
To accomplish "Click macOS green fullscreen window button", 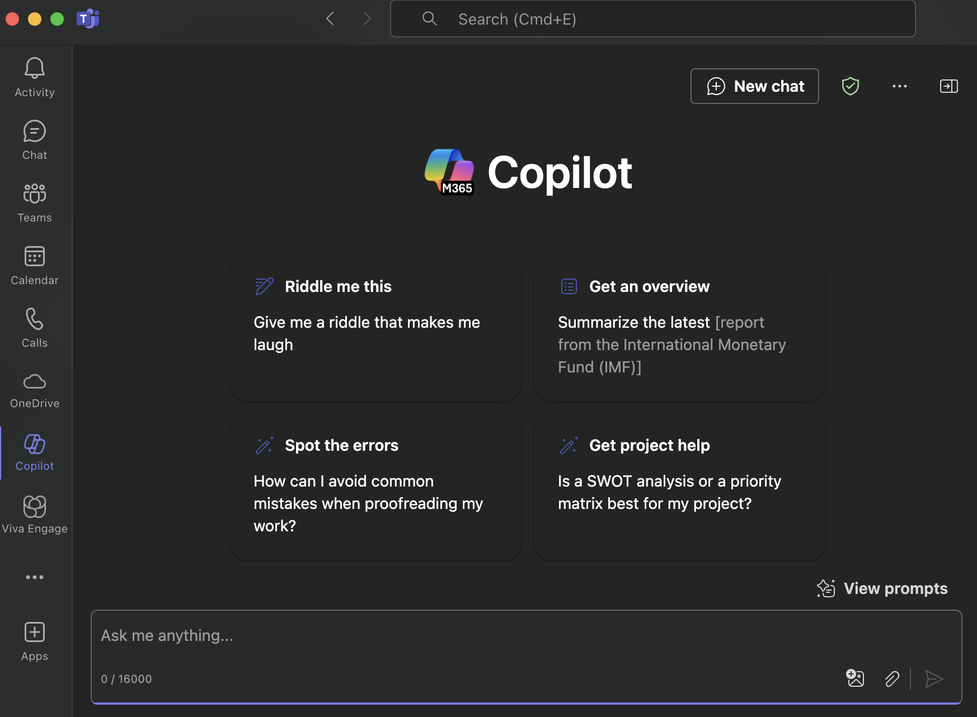I will click(57, 19).
